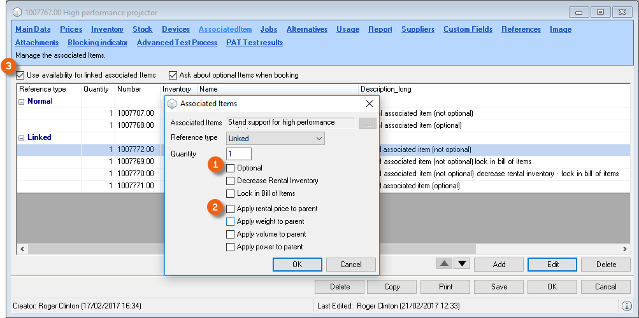Click OK in Associated Items dialog

pyautogui.click(x=297, y=265)
